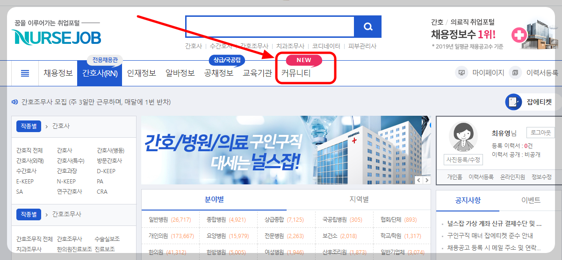
Task: Click the 로그아웃 button
Action: (540, 133)
